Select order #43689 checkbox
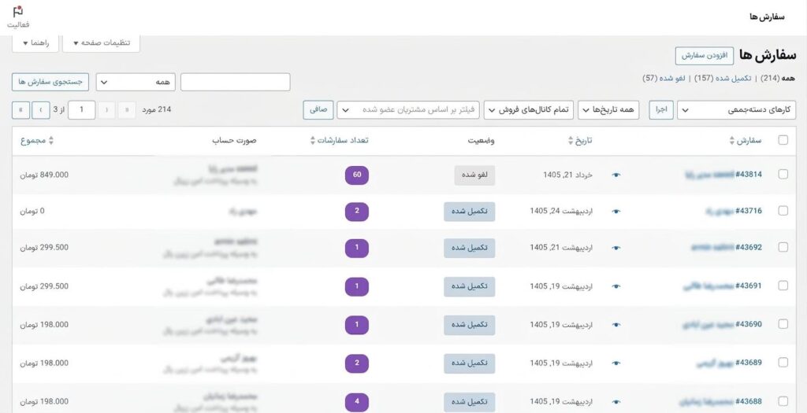 [x=783, y=363]
